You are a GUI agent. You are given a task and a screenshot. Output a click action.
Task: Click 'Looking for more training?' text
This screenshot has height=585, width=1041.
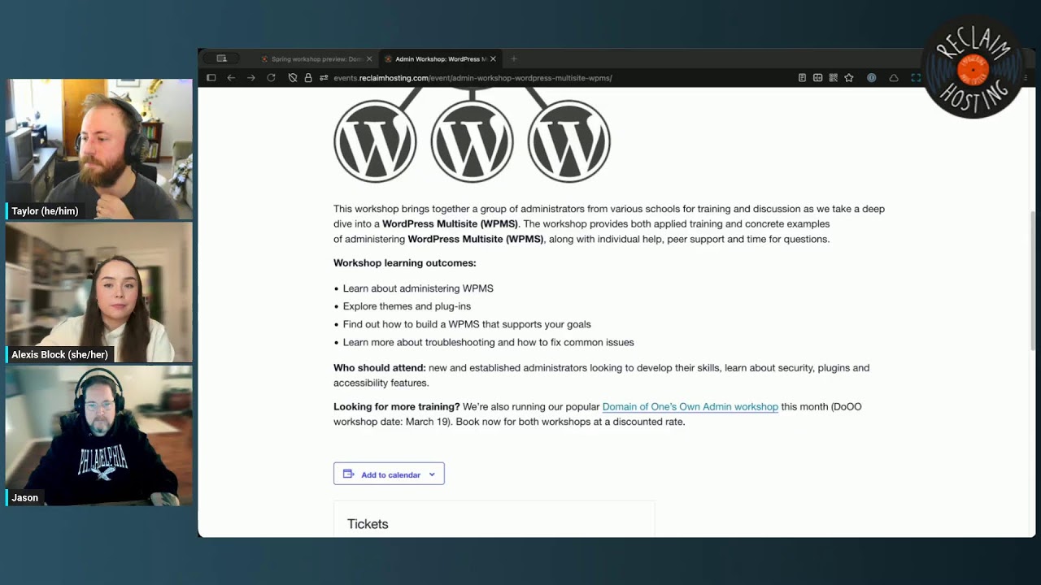pos(397,406)
